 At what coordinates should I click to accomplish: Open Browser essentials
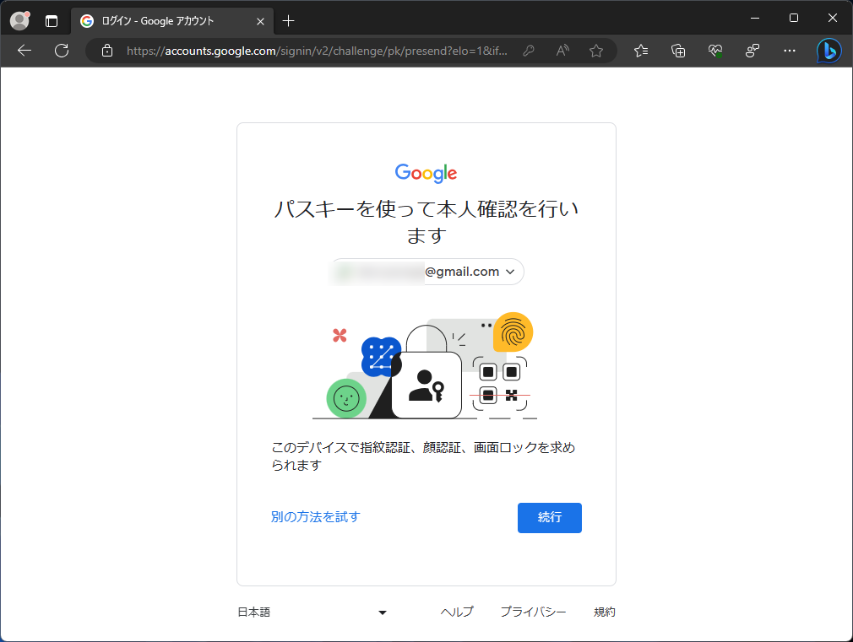click(714, 51)
